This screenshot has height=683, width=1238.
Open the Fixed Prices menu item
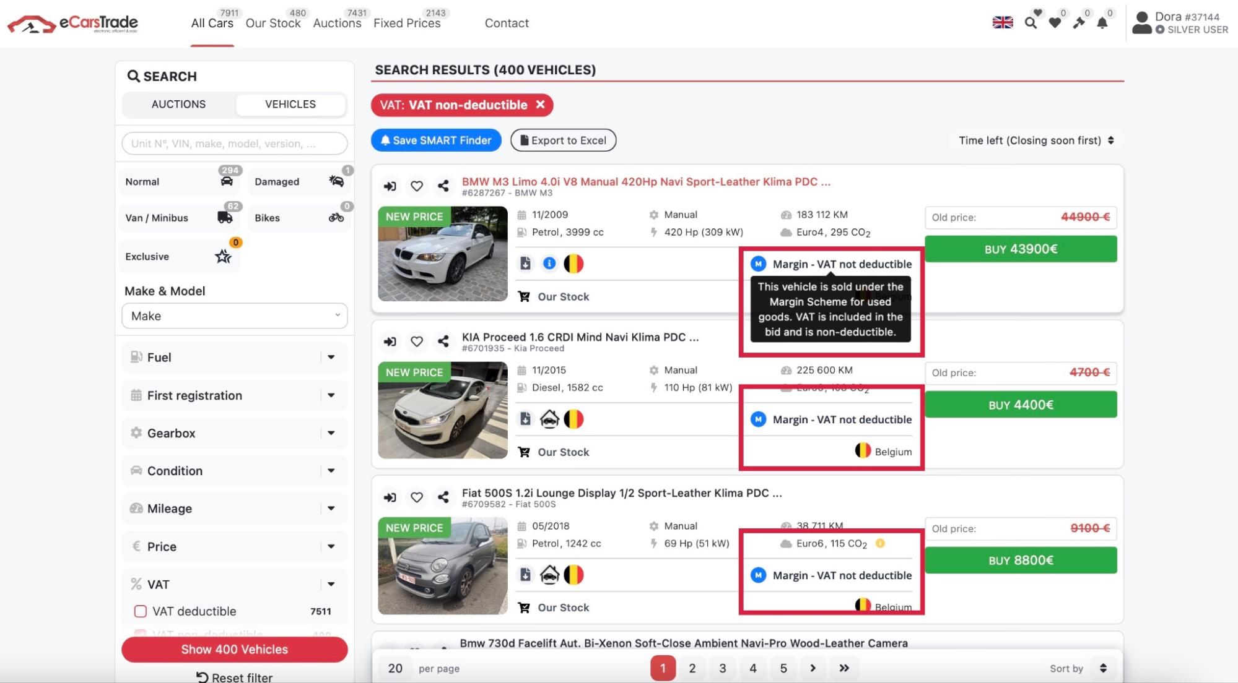point(407,24)
